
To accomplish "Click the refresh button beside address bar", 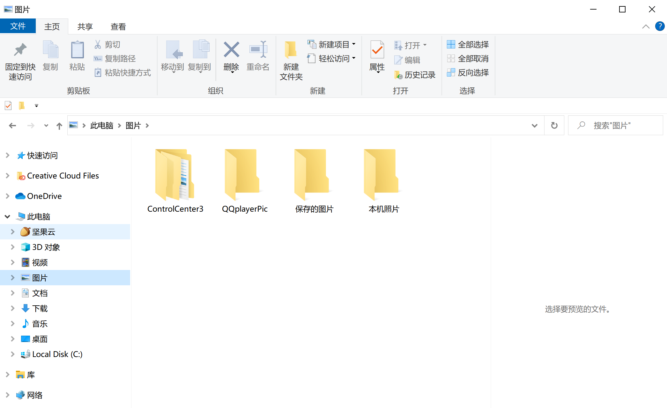I will (x=554, y=126).
